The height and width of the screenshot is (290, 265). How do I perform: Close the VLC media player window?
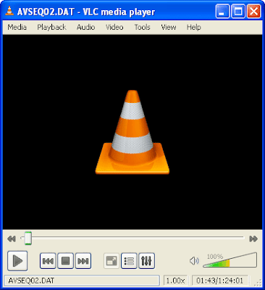254,11
